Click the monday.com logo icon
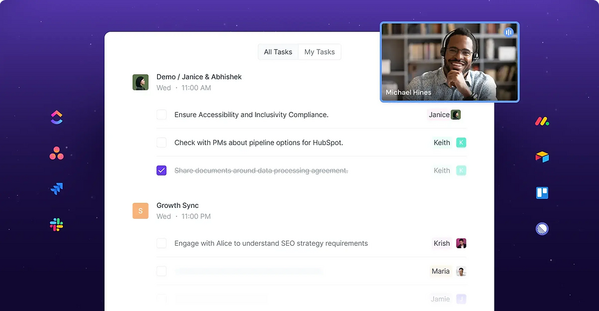This screenshot has width=599, height=311. click(542, 121)
